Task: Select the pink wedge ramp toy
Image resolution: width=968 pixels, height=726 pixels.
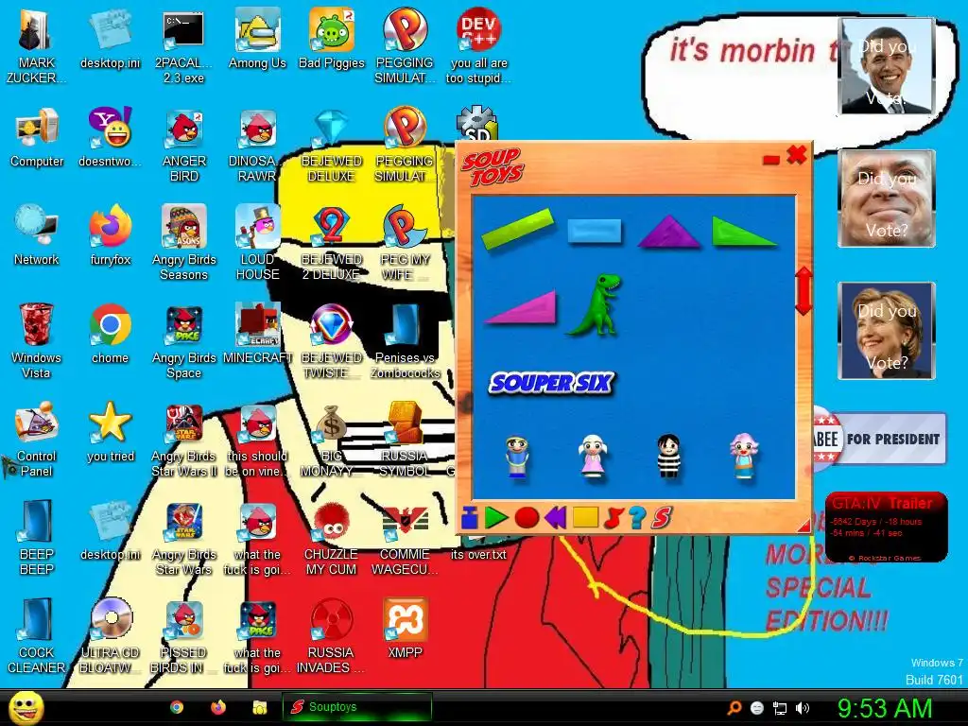Action: (x=522, y=307)
